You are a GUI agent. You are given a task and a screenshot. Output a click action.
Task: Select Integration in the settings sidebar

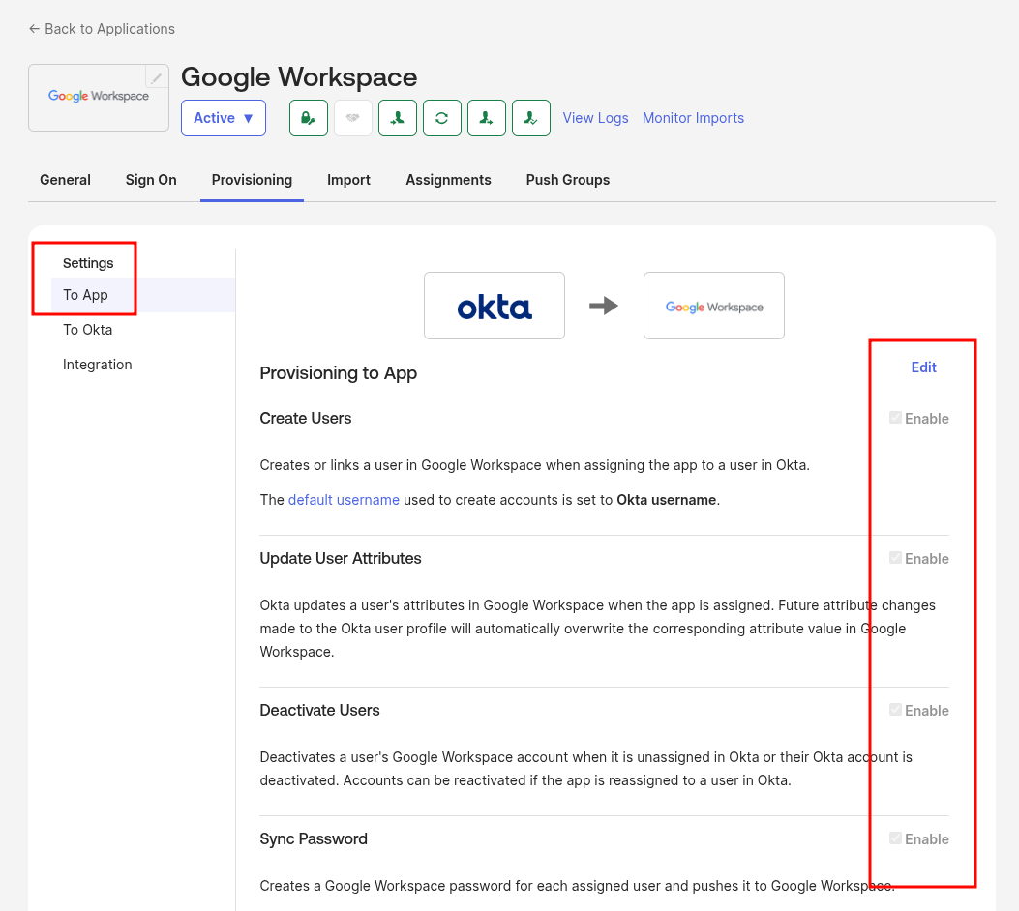point(98,365)
